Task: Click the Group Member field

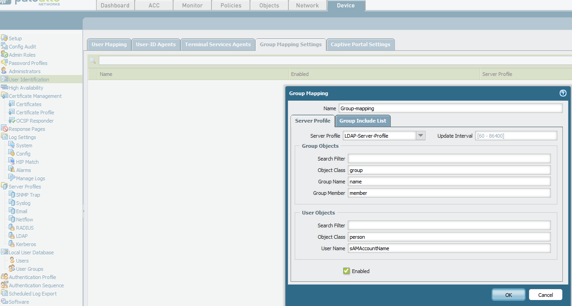Action: point(449,193)
